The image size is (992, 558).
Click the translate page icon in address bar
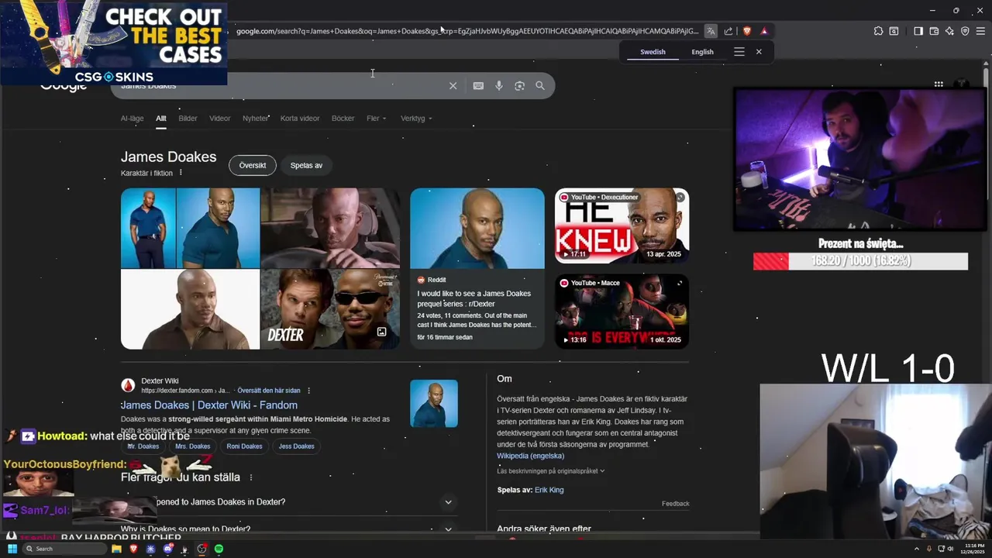(711, 31)
